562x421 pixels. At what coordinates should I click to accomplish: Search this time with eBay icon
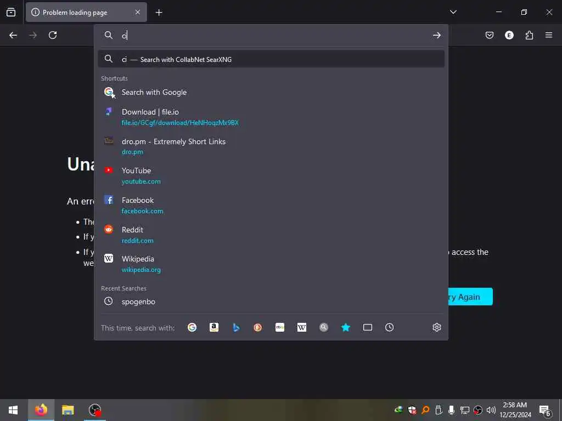pos(280,327)
